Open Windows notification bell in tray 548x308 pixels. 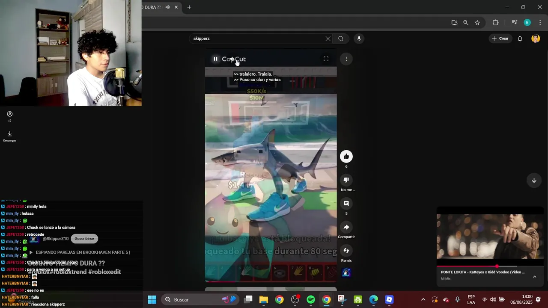coord(539,299)
